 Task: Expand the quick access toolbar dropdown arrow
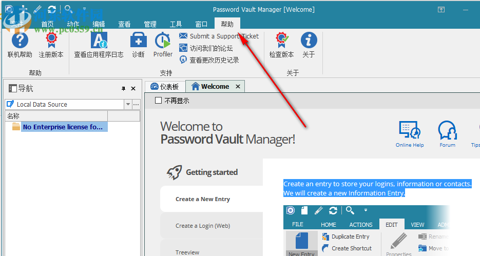click(85, 9)
